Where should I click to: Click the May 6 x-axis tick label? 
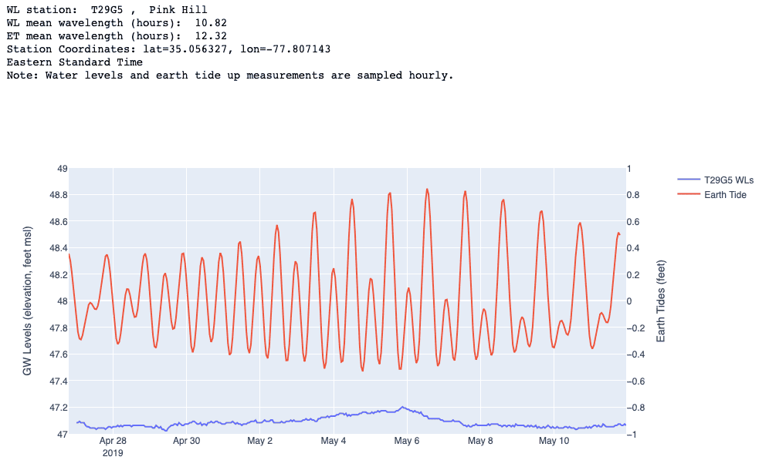(x=406, y=442)
